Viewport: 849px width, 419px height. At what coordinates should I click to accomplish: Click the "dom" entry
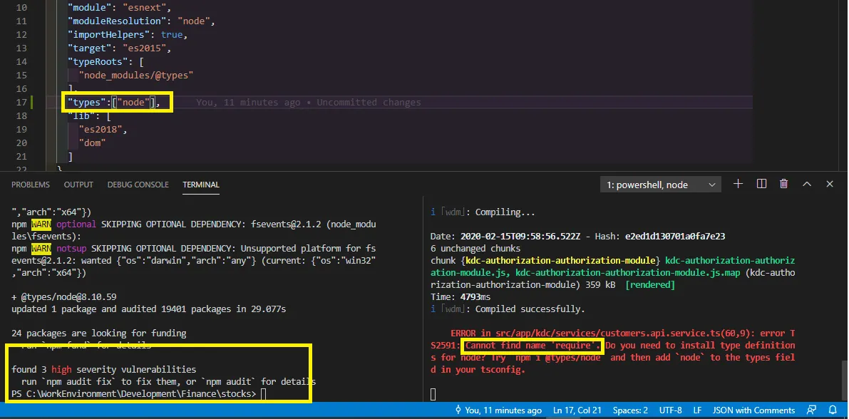click(x=92, y=143)
